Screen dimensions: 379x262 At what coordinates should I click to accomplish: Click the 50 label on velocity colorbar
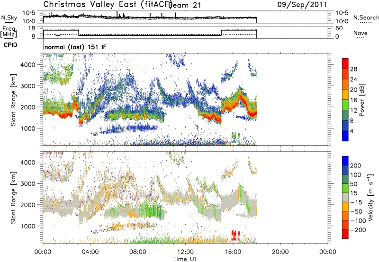click(353, 184)
